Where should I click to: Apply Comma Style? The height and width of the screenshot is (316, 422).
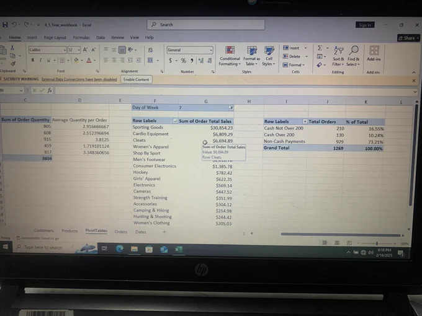pos(192,61)
